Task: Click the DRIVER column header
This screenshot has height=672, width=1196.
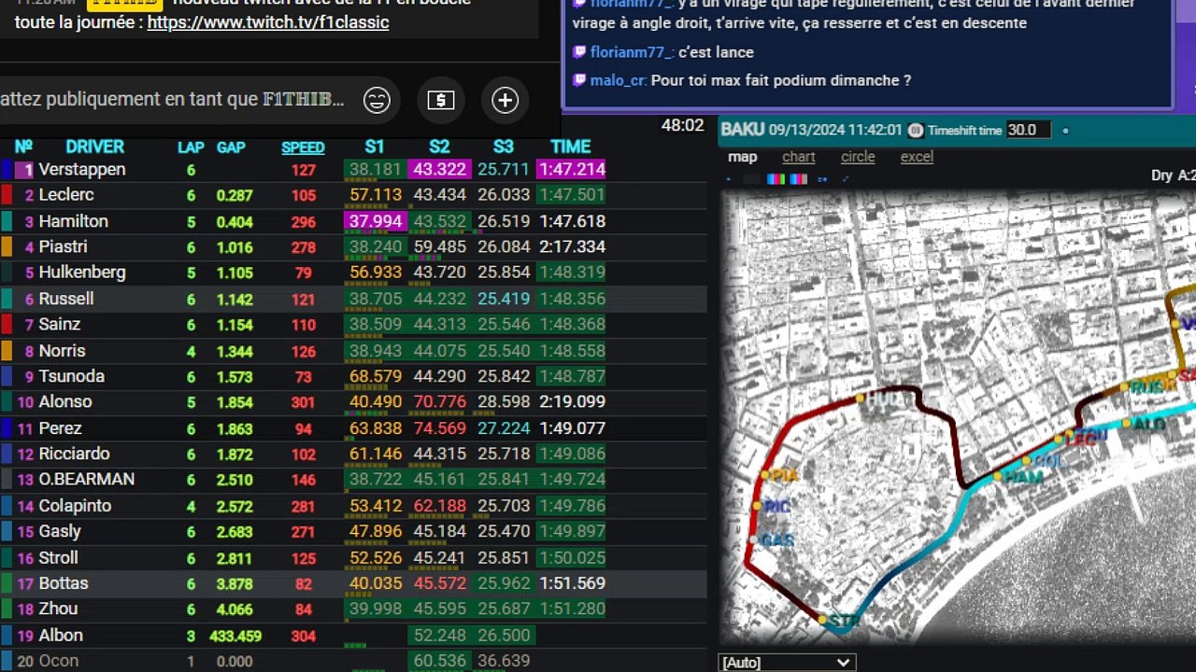Action: tap(94, 147)
